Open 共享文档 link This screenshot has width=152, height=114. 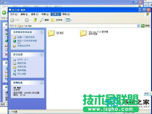[x=22, y=67]
